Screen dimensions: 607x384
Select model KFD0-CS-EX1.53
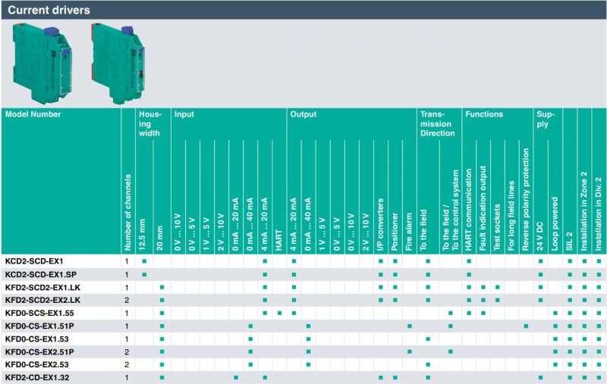[x=36, y=339]
